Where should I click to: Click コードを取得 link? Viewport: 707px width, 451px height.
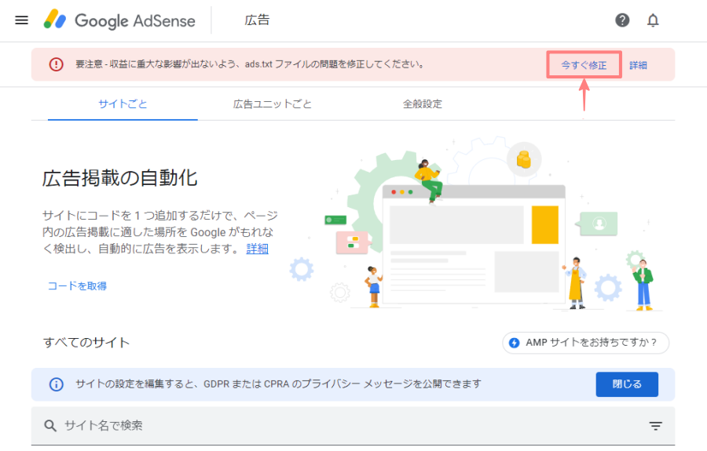click(x=77, y=286)
